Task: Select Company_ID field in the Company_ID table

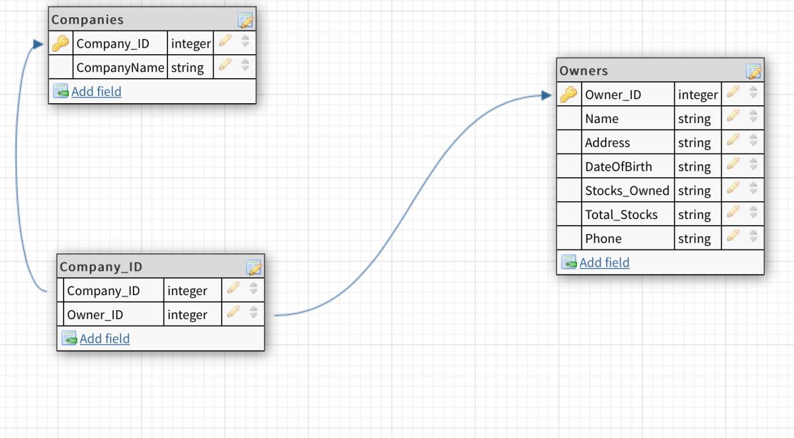Action: (x=103, y=291)
